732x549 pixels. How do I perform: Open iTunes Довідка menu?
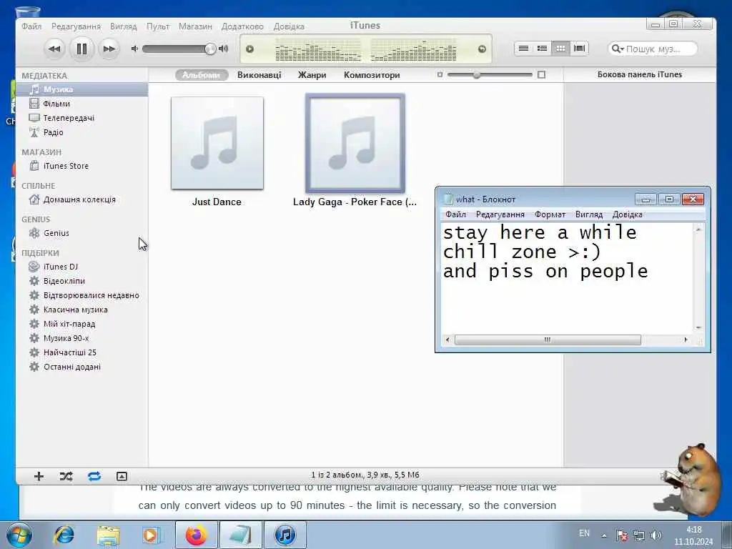[x=289, y=26]
